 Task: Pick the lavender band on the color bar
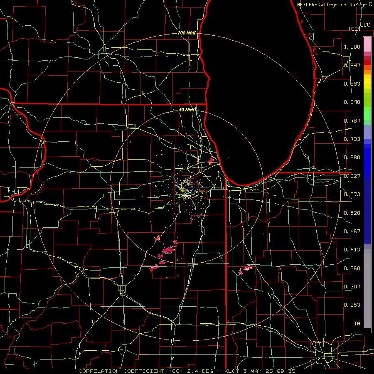[367, 132]
